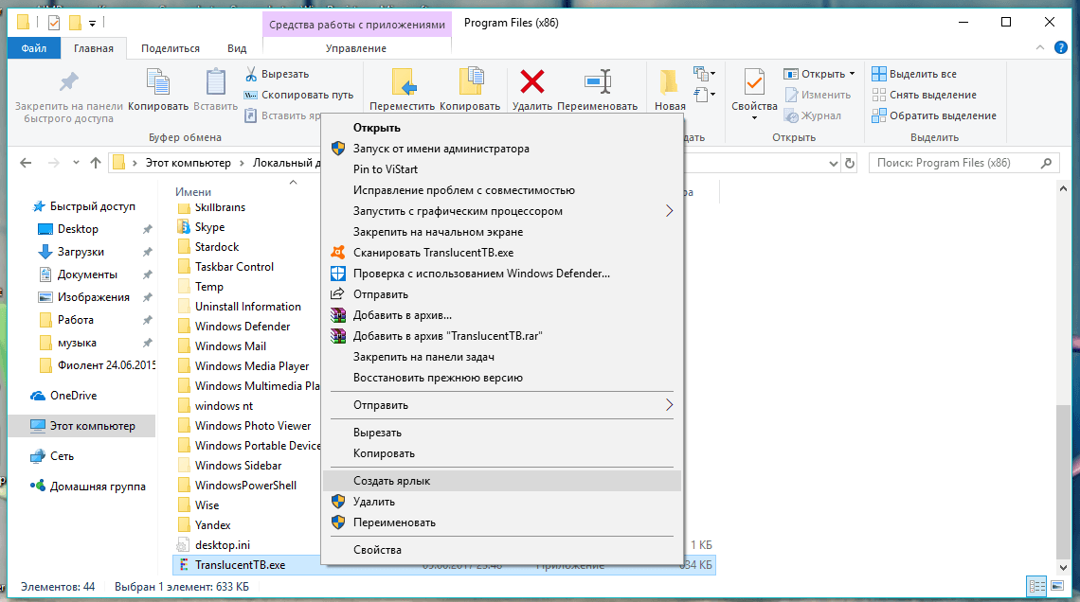The image size is (1080, 602).
Task: Open the Открыть dropdown in the ribbon
Action: pyautogui.click(x=852, y=74)
